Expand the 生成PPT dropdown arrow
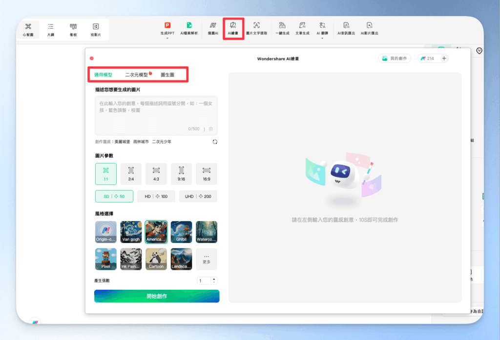 click(167, 38)
